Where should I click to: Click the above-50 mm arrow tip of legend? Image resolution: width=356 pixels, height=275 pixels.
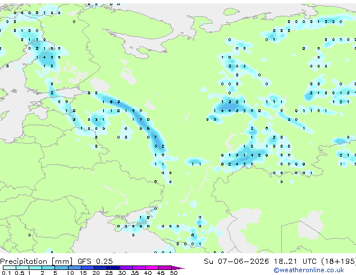click(178, 268)
